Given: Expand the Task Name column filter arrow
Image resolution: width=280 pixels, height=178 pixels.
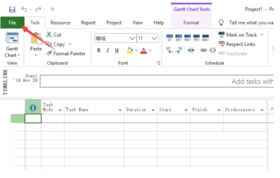Looking at the screenshot, I should click(x=120, y=110).
